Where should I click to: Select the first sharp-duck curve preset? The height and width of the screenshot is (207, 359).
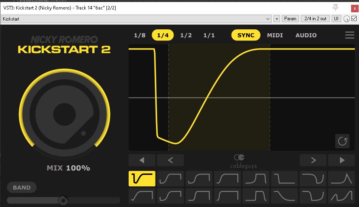(x=142, y=178)
